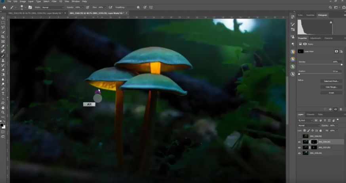Screen dimensions: 346x183
Task: Click the Home icon in options bar
Action: click(x=4, y=7)
